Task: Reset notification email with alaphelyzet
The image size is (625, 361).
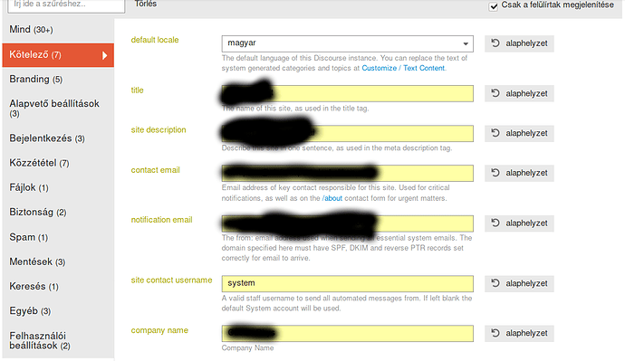Action: point(519,223)
